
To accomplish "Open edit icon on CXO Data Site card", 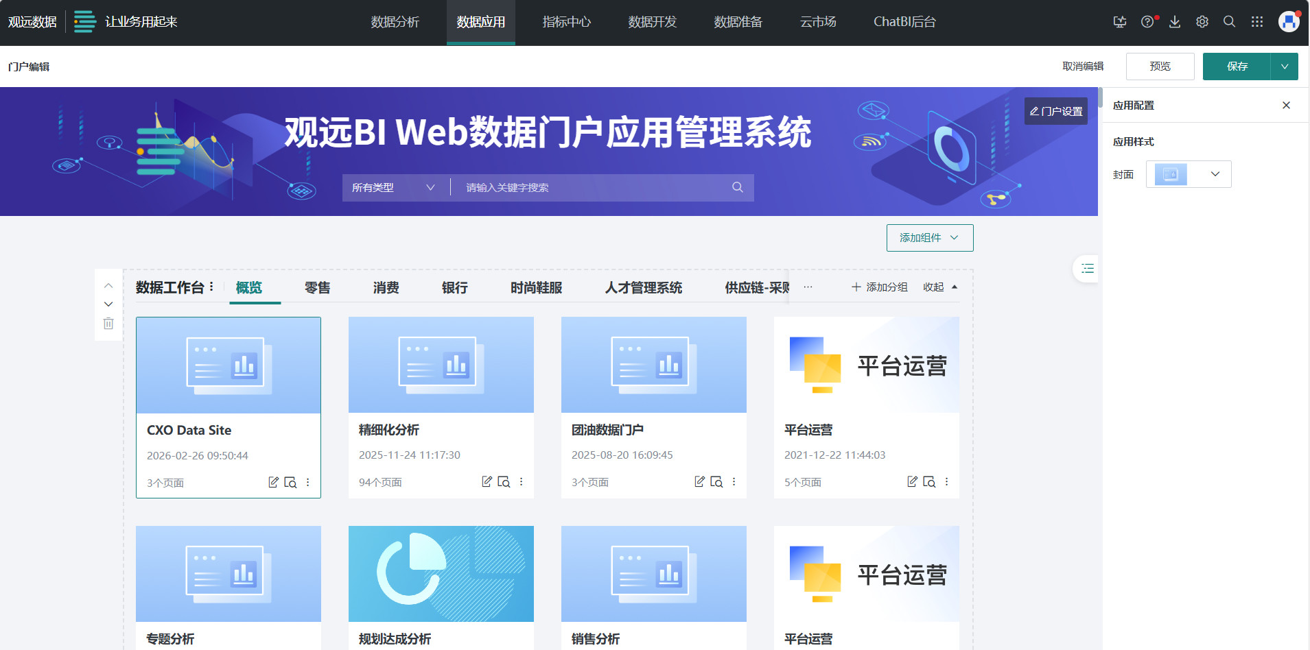I will (273, 482).
